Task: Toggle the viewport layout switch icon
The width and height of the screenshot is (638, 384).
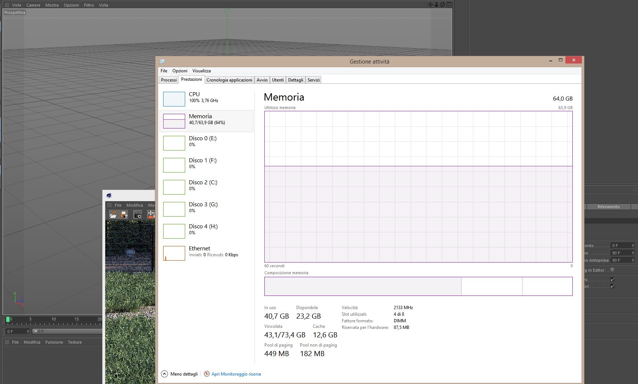Action: [449, 5]
